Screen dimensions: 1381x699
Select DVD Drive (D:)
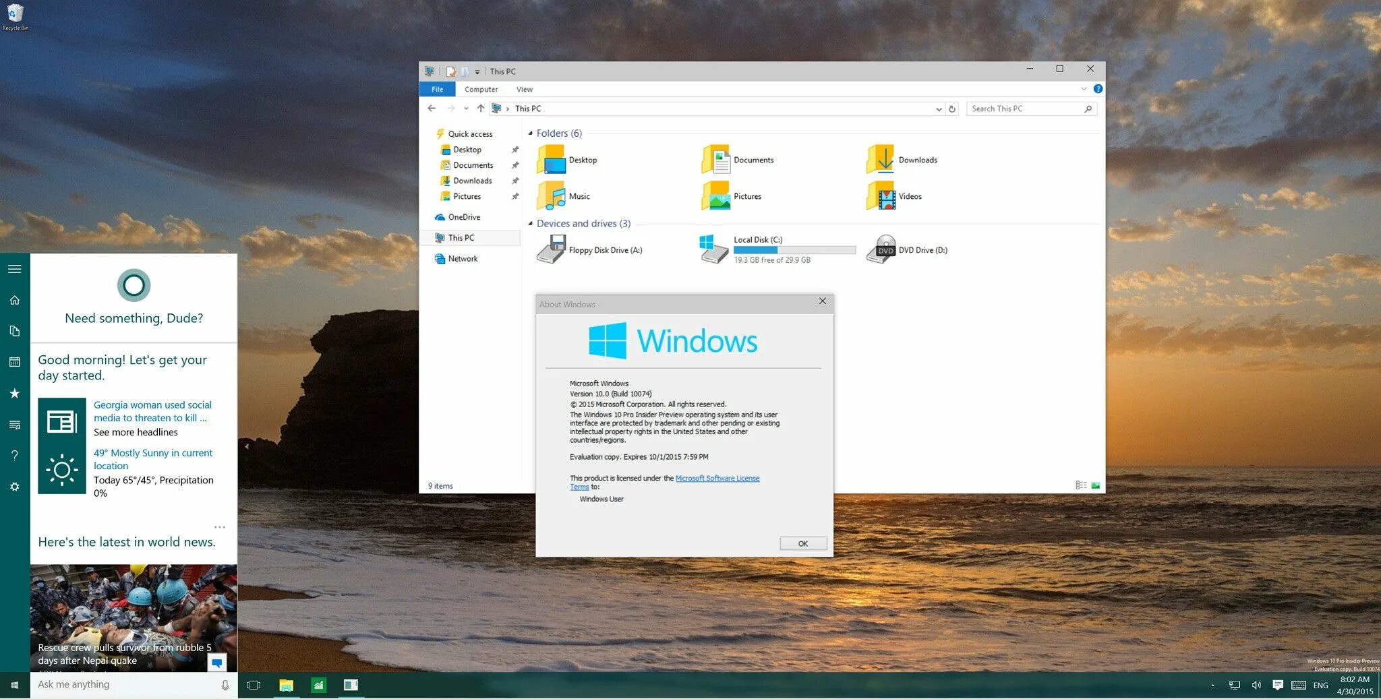907,249
